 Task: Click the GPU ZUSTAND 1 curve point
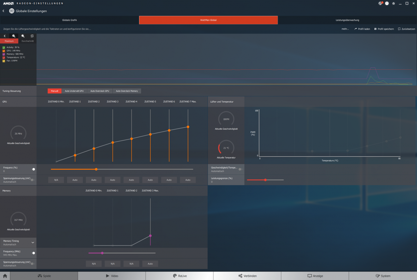[75, 155]
